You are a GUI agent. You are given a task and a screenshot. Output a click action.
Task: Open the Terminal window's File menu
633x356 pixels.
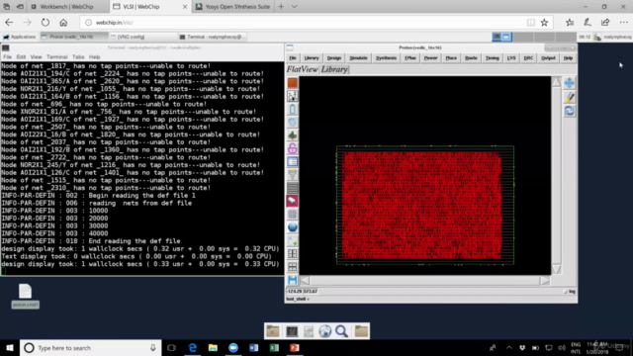point(7,57)
